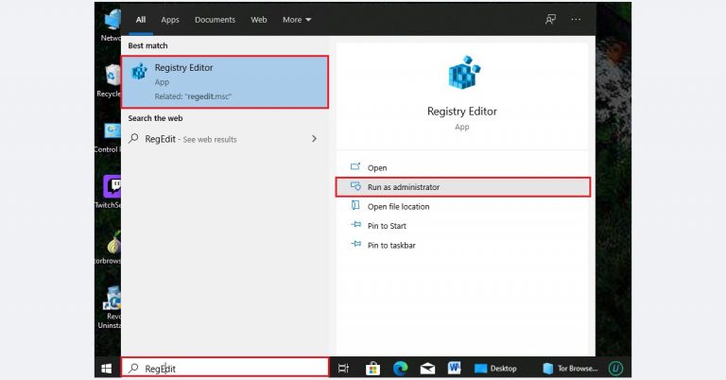
Task: Select the Web search tab
Action: (x=259, y=19)
